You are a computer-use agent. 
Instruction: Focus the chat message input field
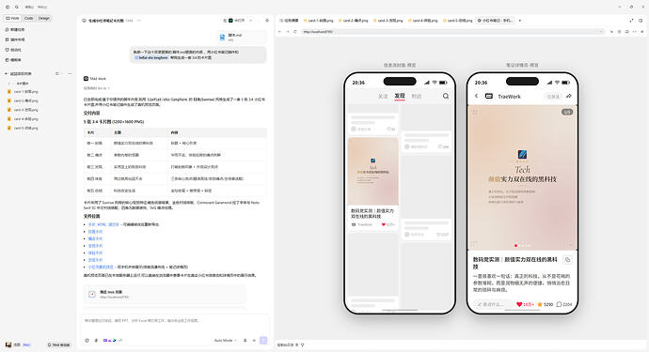[175, 321]
